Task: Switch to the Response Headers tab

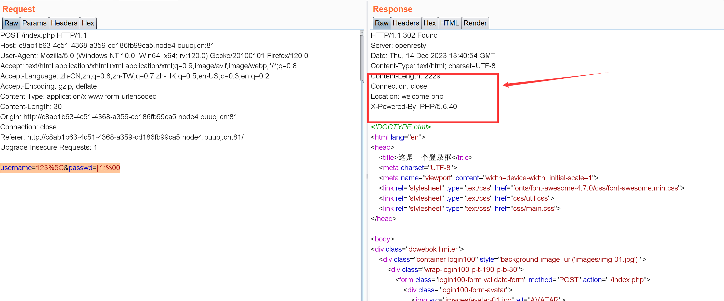Action: pyautogui.click(x=405, y=23)
